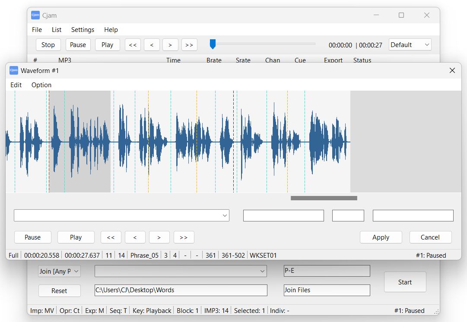Click the Cjam icon in Waveform title bar
The image size is (467, 322).
point(13,70)
